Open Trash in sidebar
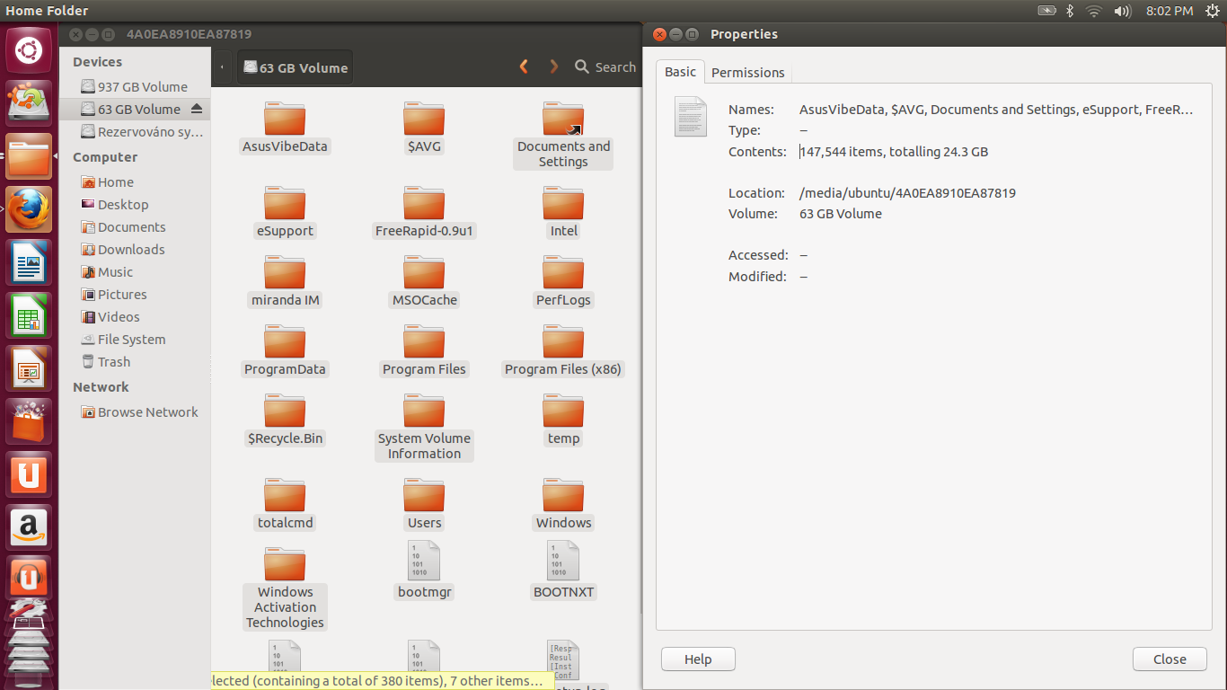The height and width of the screenshot is (690, 1227). point(135,361)
